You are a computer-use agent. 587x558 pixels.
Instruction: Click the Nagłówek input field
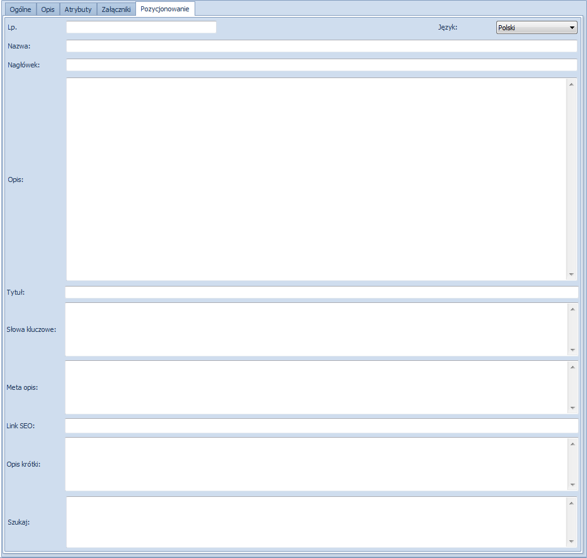(x=322, y=65)
